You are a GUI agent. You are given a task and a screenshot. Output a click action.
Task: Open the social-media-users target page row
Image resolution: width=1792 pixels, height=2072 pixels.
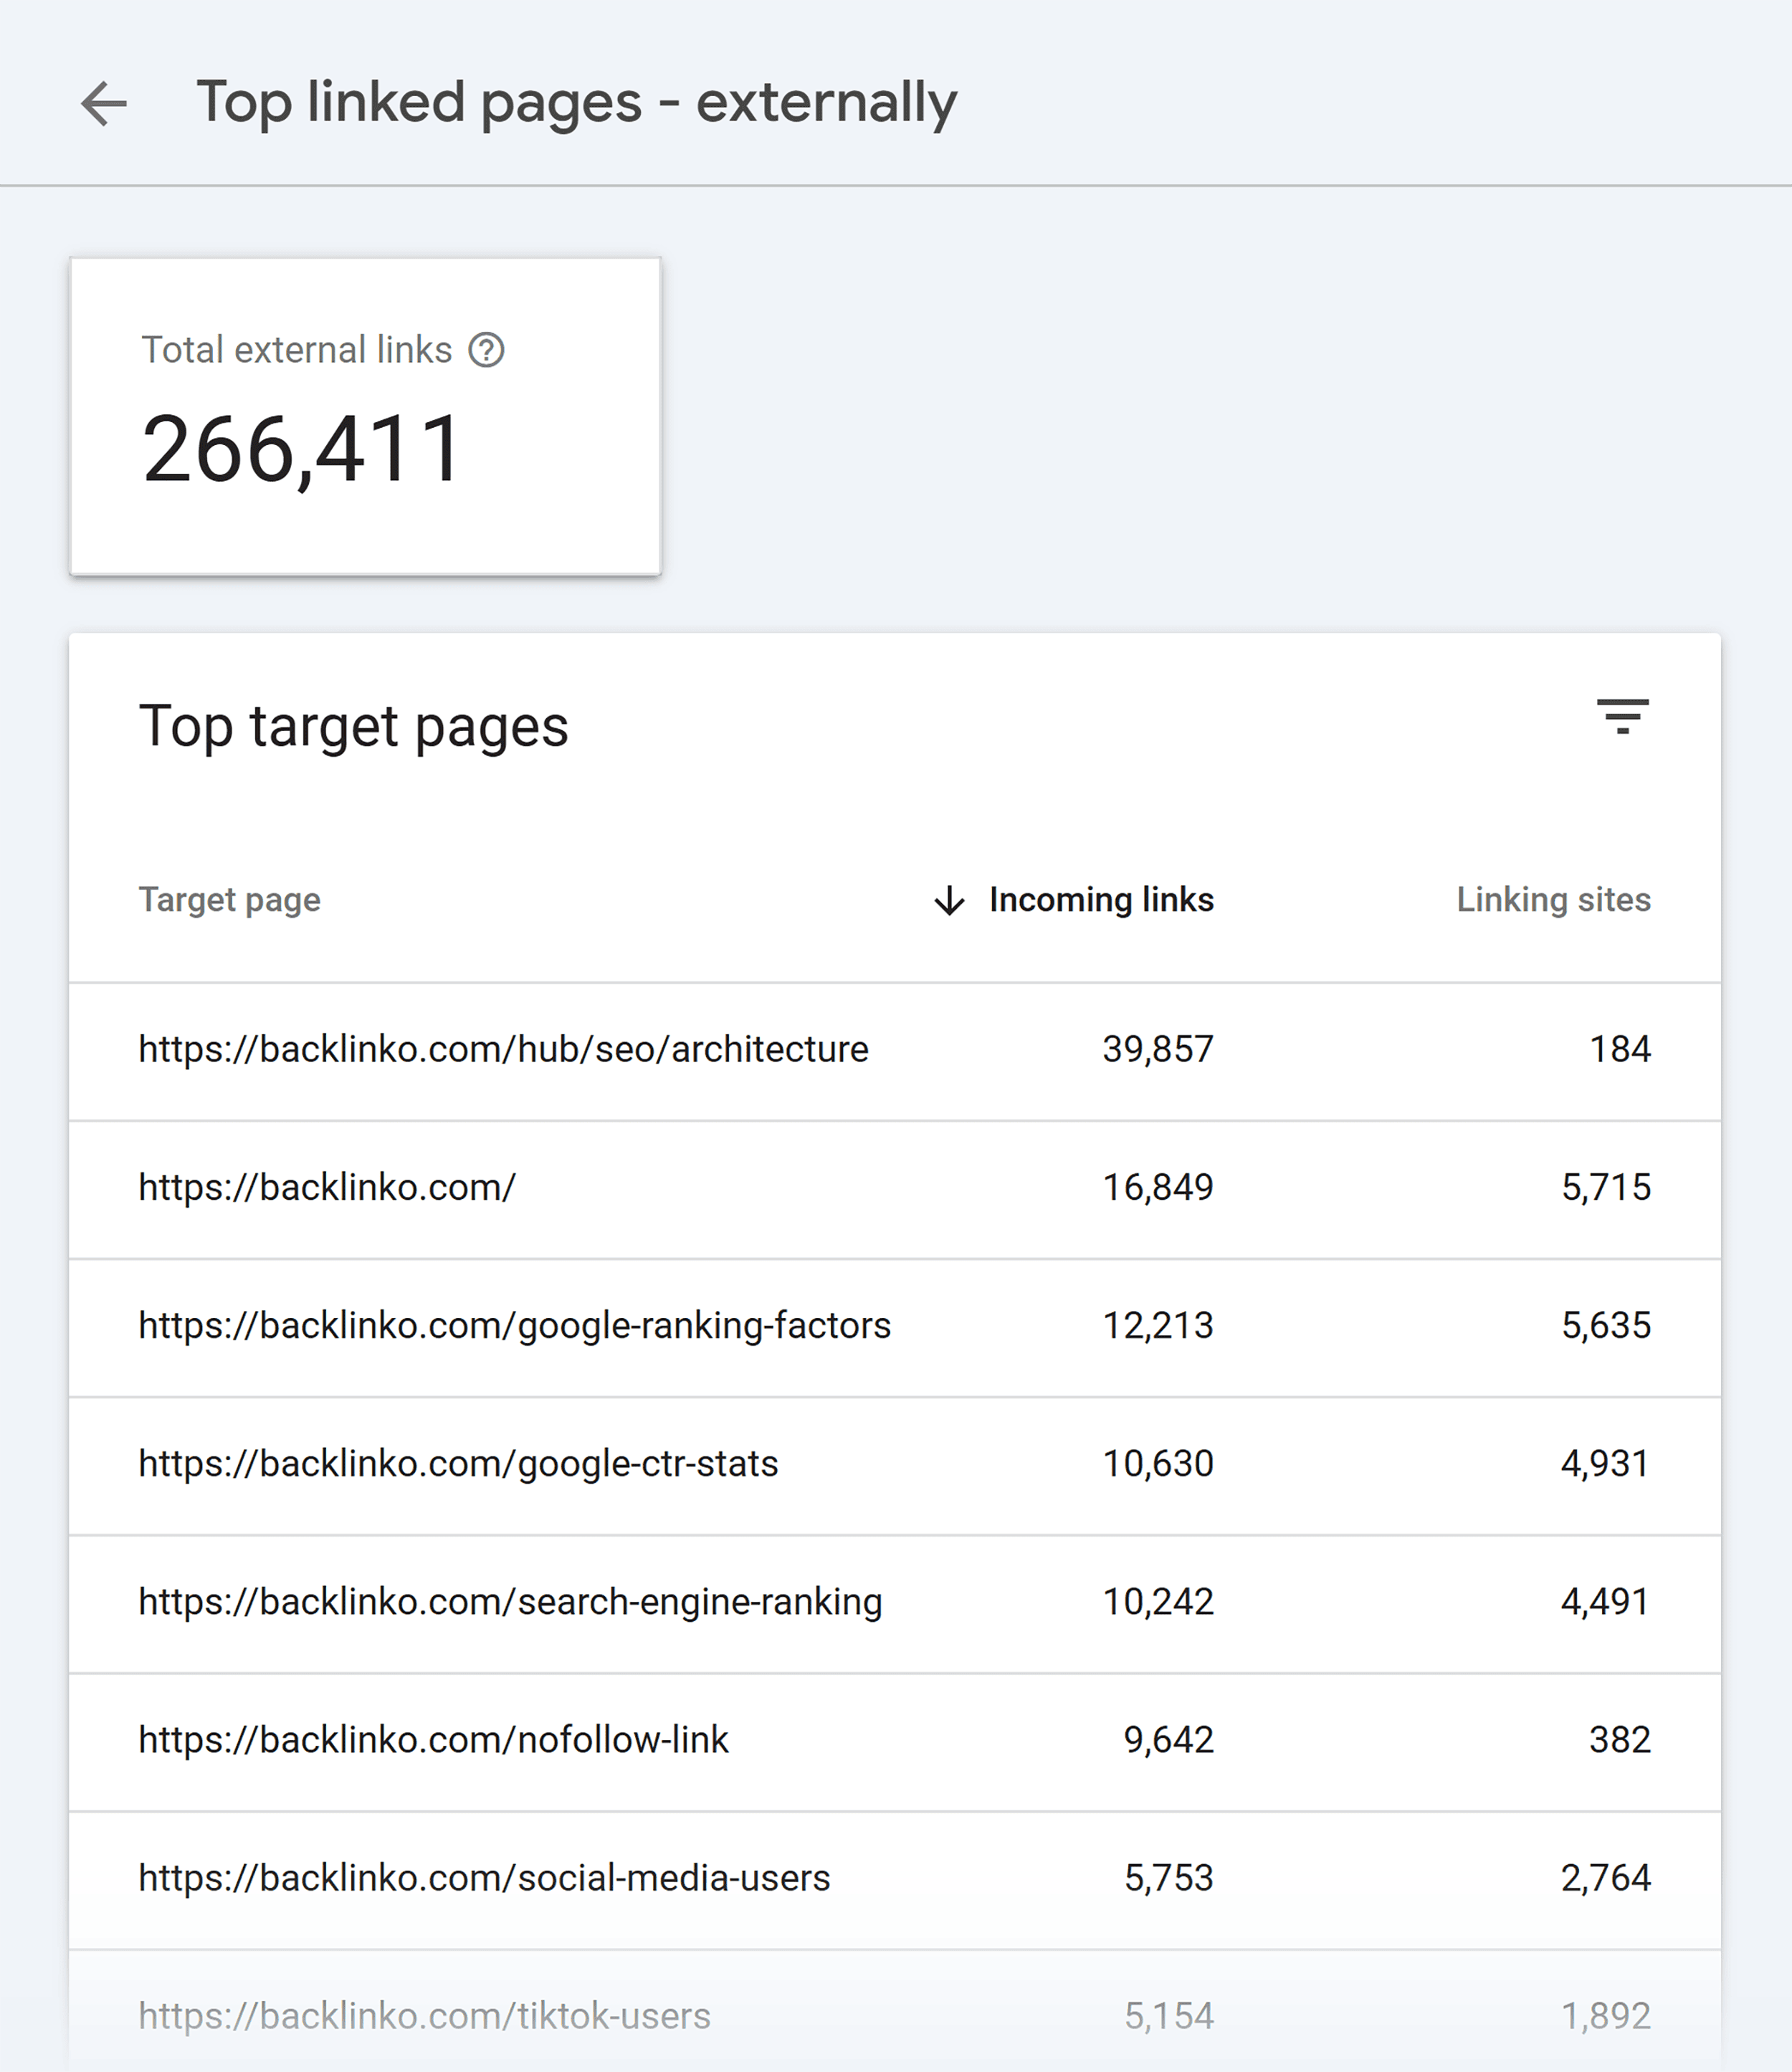pos(895,1879)
